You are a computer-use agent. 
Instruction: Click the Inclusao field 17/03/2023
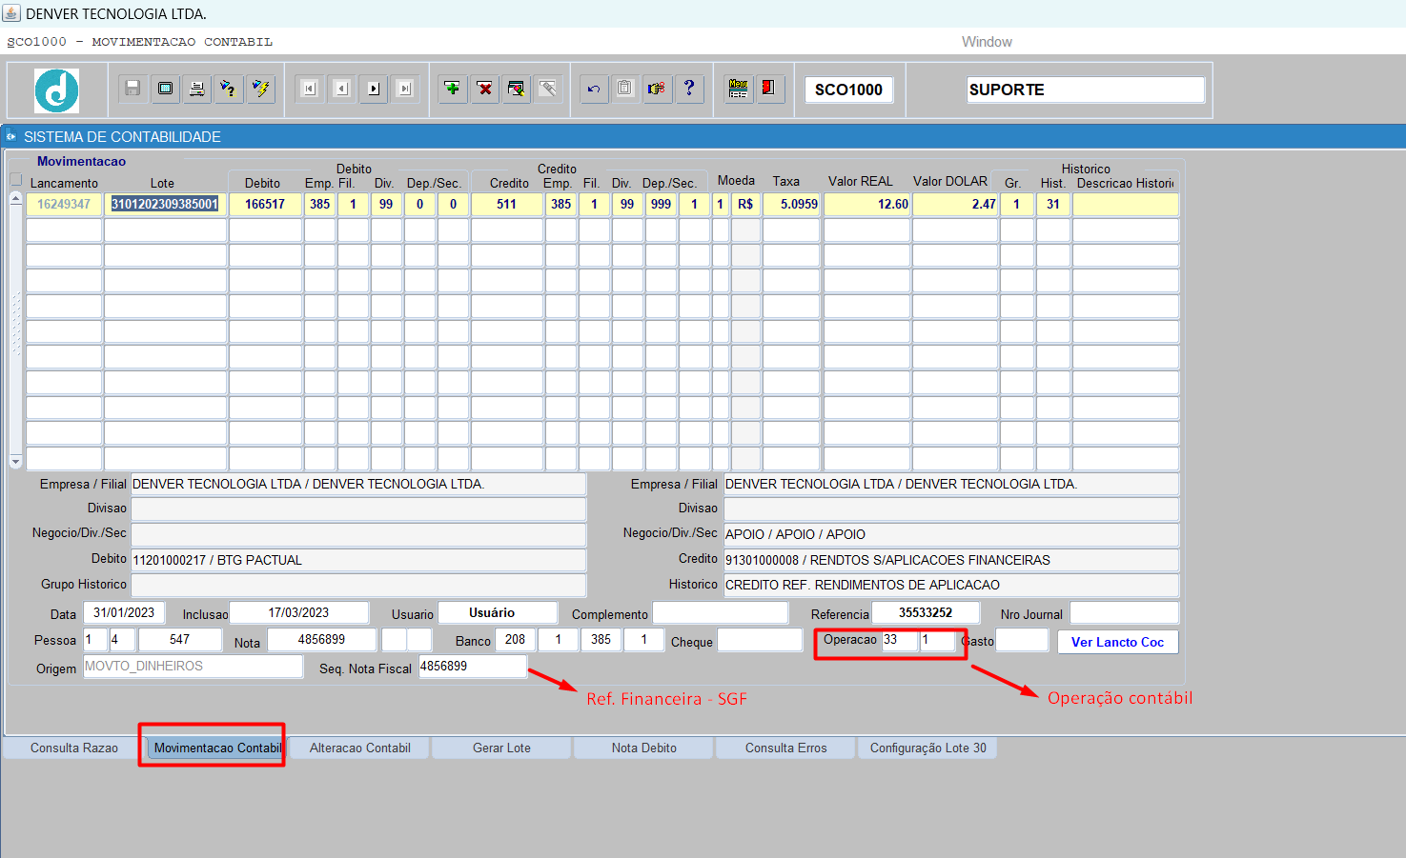[x=298, y=612]
